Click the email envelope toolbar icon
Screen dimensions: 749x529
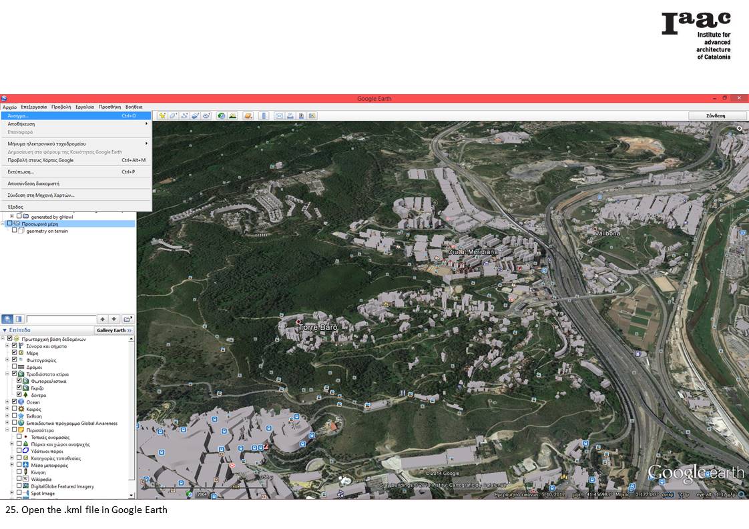[x=280, y=116]
